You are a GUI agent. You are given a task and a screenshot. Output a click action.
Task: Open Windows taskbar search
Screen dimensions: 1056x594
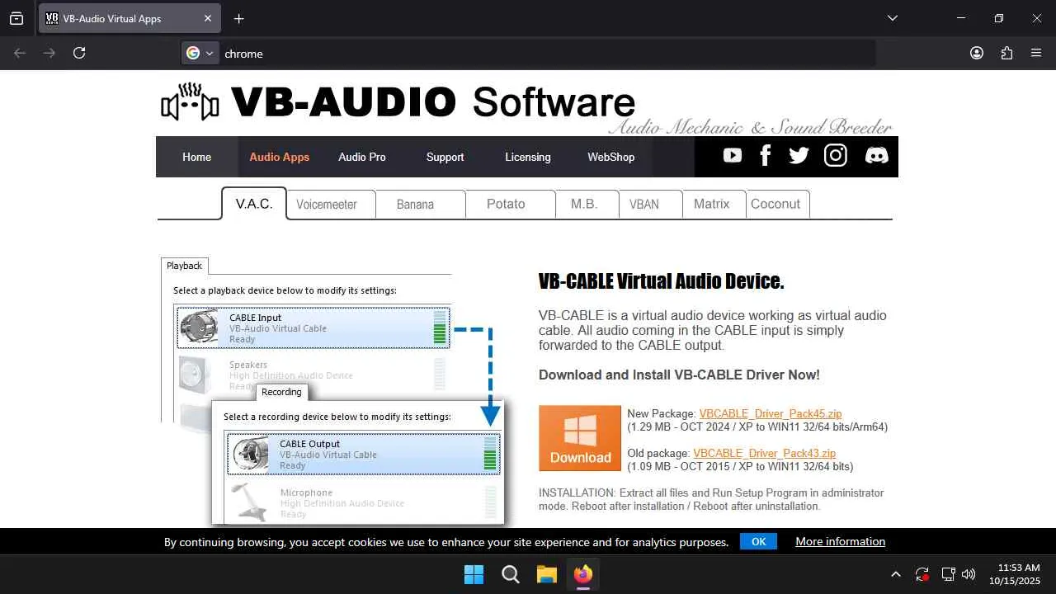511,574
